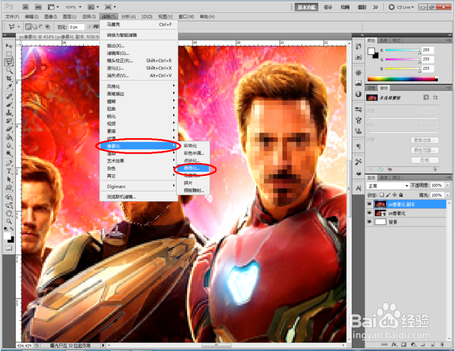Select the Clone Stamp tool
This screenshot has width=455, height=351.
[x=9, y=112]
